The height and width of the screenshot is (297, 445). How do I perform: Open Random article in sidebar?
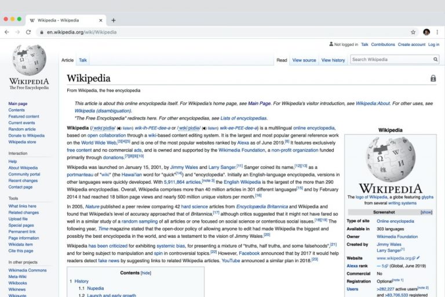(22, 129)
